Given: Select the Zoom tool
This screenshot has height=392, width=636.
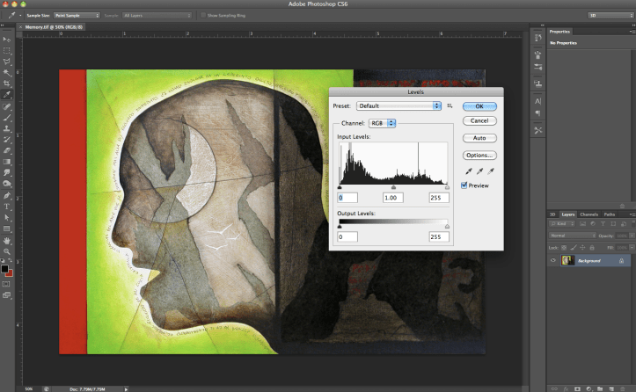Looking at the screenshot, I should point(7,251).
